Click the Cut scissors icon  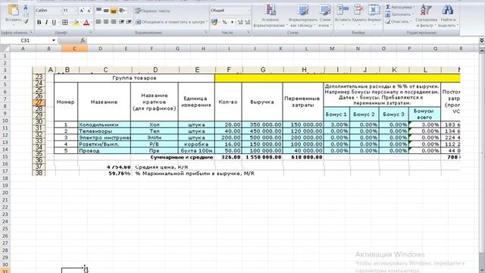tap(26, 8)
